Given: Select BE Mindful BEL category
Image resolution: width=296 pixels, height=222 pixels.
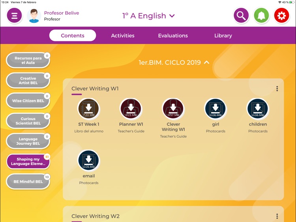Looking at the screenshot, I should click(28, 182).
